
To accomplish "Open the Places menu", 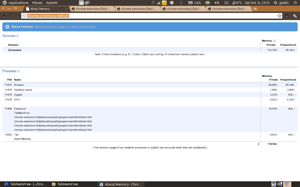I will click(37, 3).
